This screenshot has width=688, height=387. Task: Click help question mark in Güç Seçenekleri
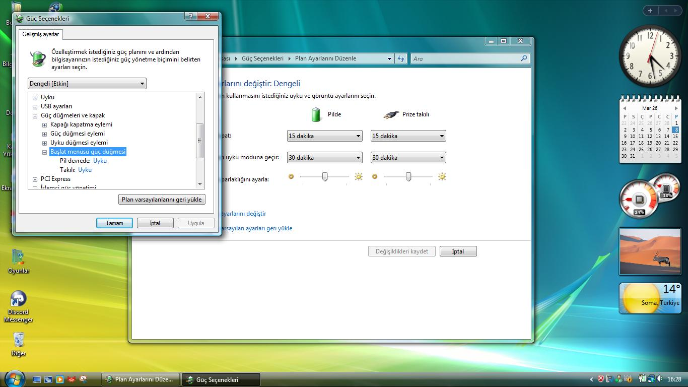[x=190, y=16]
